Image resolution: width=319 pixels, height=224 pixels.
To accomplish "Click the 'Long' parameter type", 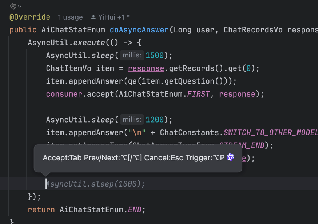I will [183, 30].
